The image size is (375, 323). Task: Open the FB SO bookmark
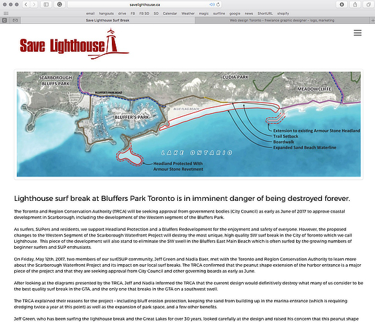pyautogui.click(x=144, y=14)
